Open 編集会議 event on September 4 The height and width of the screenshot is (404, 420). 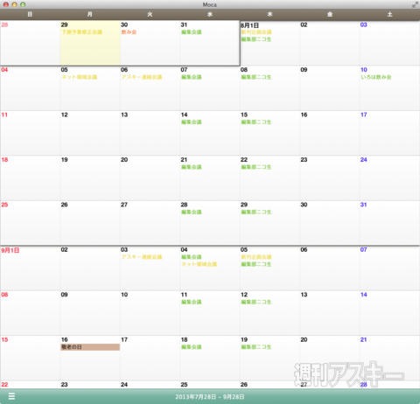(192, 257)
